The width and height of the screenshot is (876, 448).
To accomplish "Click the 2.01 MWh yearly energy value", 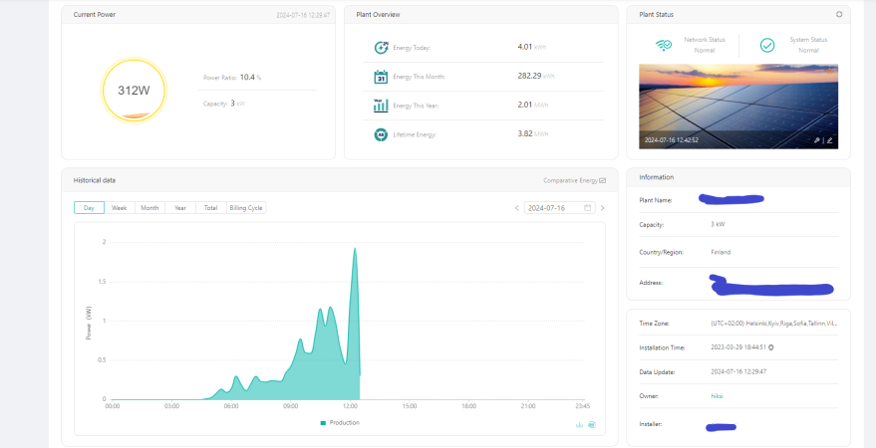I will 532,105.
